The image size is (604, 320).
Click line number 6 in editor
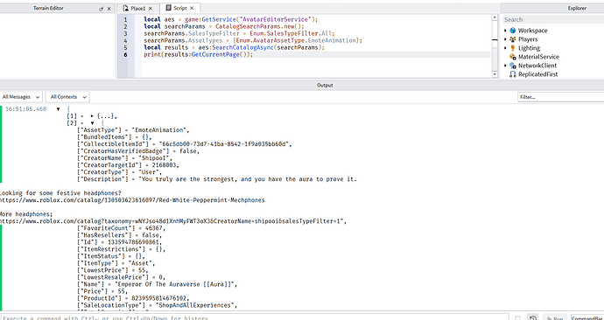click(125, 55)
